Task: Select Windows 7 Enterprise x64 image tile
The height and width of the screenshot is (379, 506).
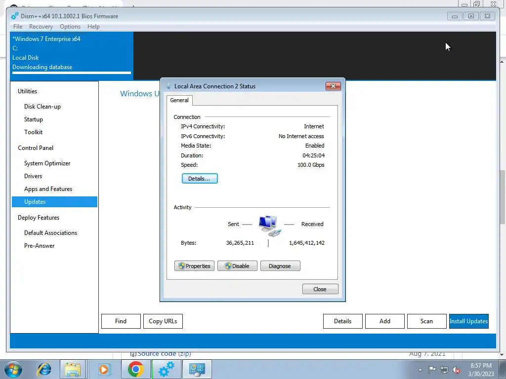Action: [71, 55]
